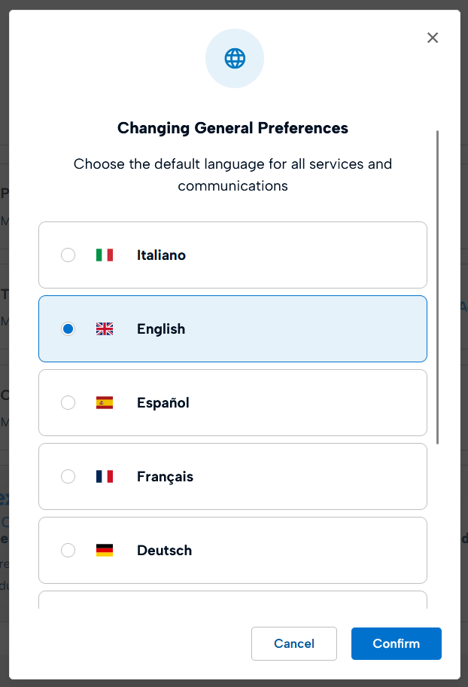This screenshot has height=687, width=468.
Task: Click the Italian flag icon
Action: 105,255
